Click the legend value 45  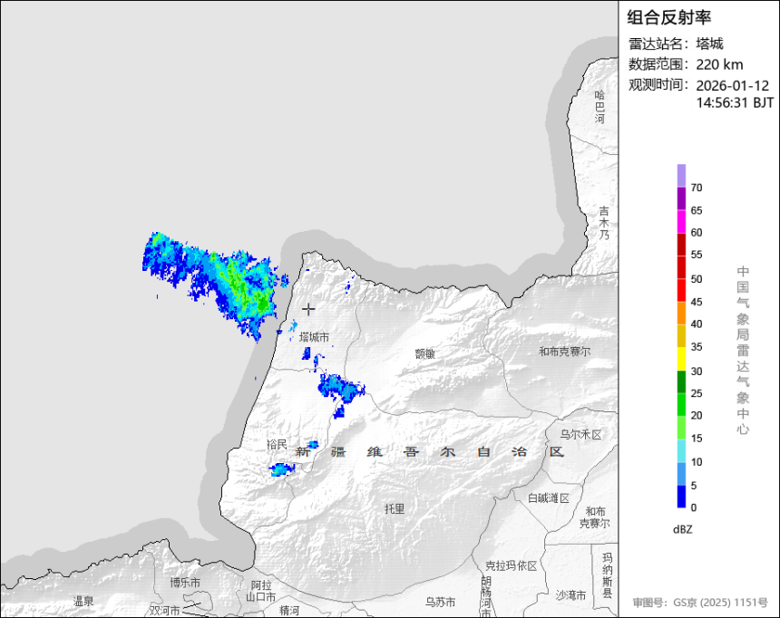(x=697, y=302)
